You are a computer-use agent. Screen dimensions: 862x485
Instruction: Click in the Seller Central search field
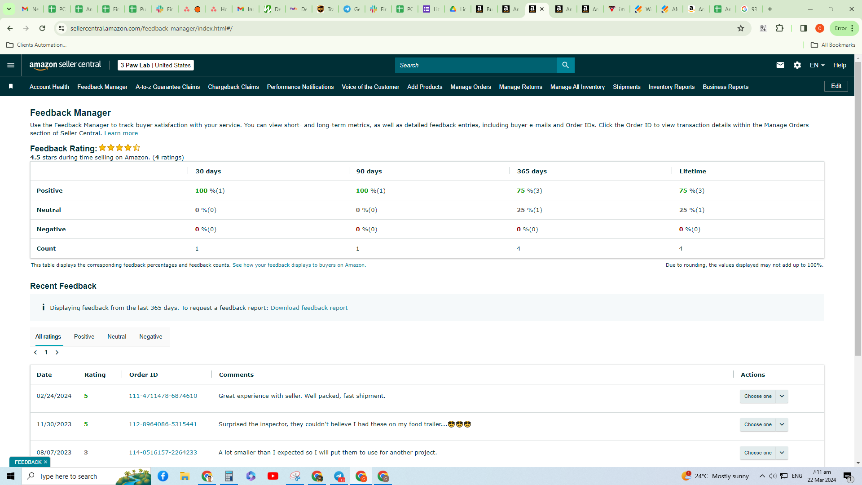pos(476,65)
